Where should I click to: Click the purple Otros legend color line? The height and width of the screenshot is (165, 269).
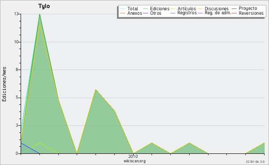coord(145,13)
